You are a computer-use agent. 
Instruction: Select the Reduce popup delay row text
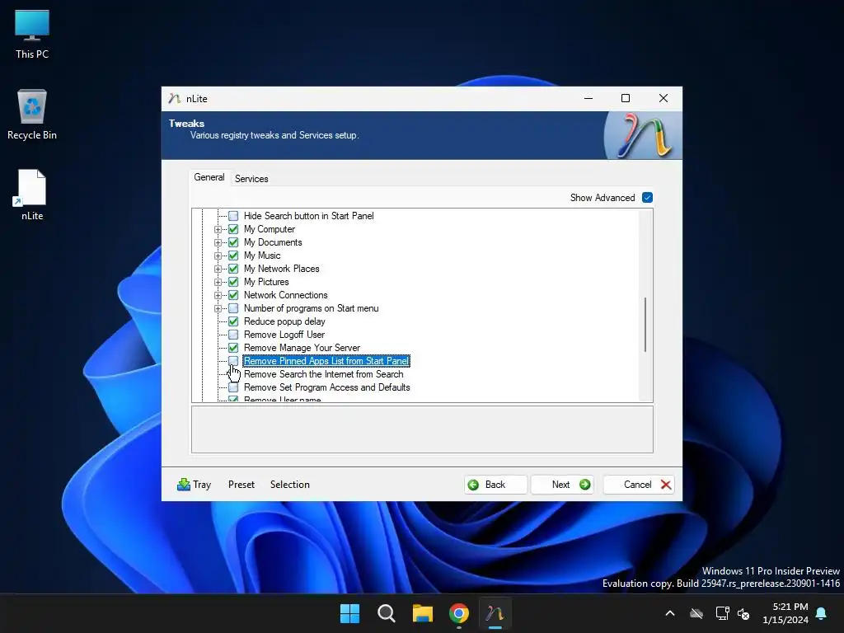click(284, 321)
